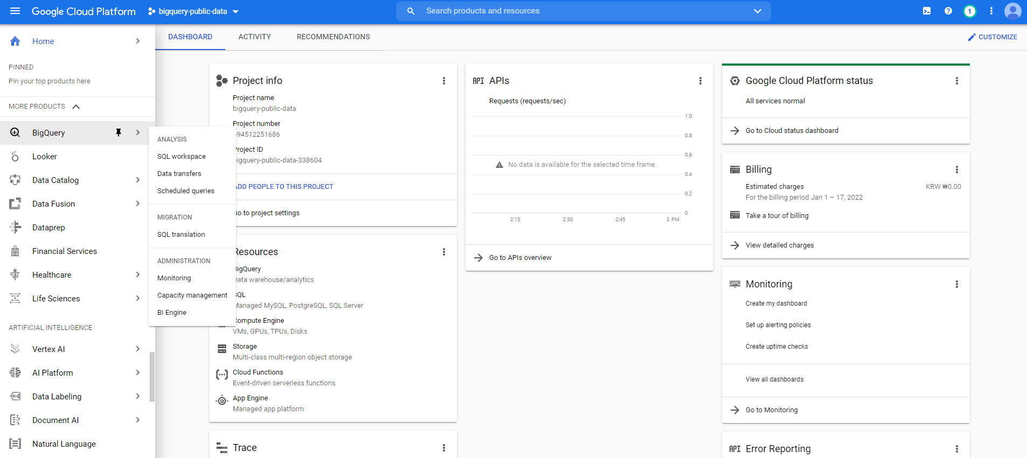The height and width of the screenshot is (458, 1027).
Task: Expand the Home submenu chevron
Action: coord(138,41)
